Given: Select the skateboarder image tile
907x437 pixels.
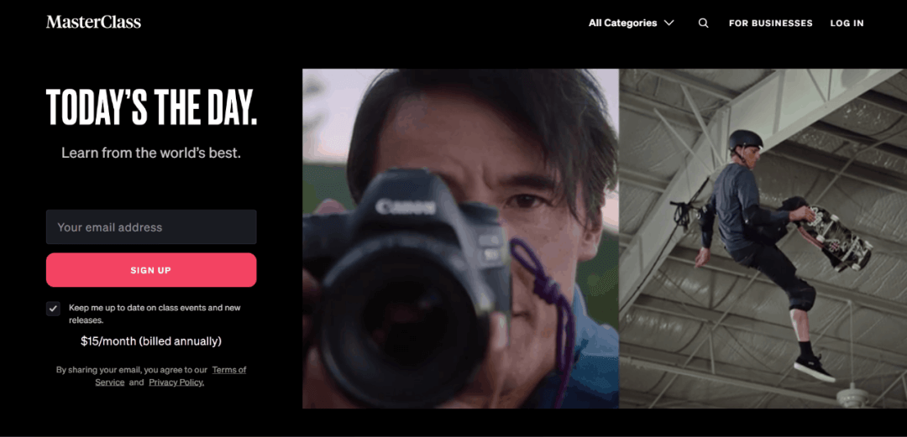Looking at the screenshot, I should click(763, 238).
